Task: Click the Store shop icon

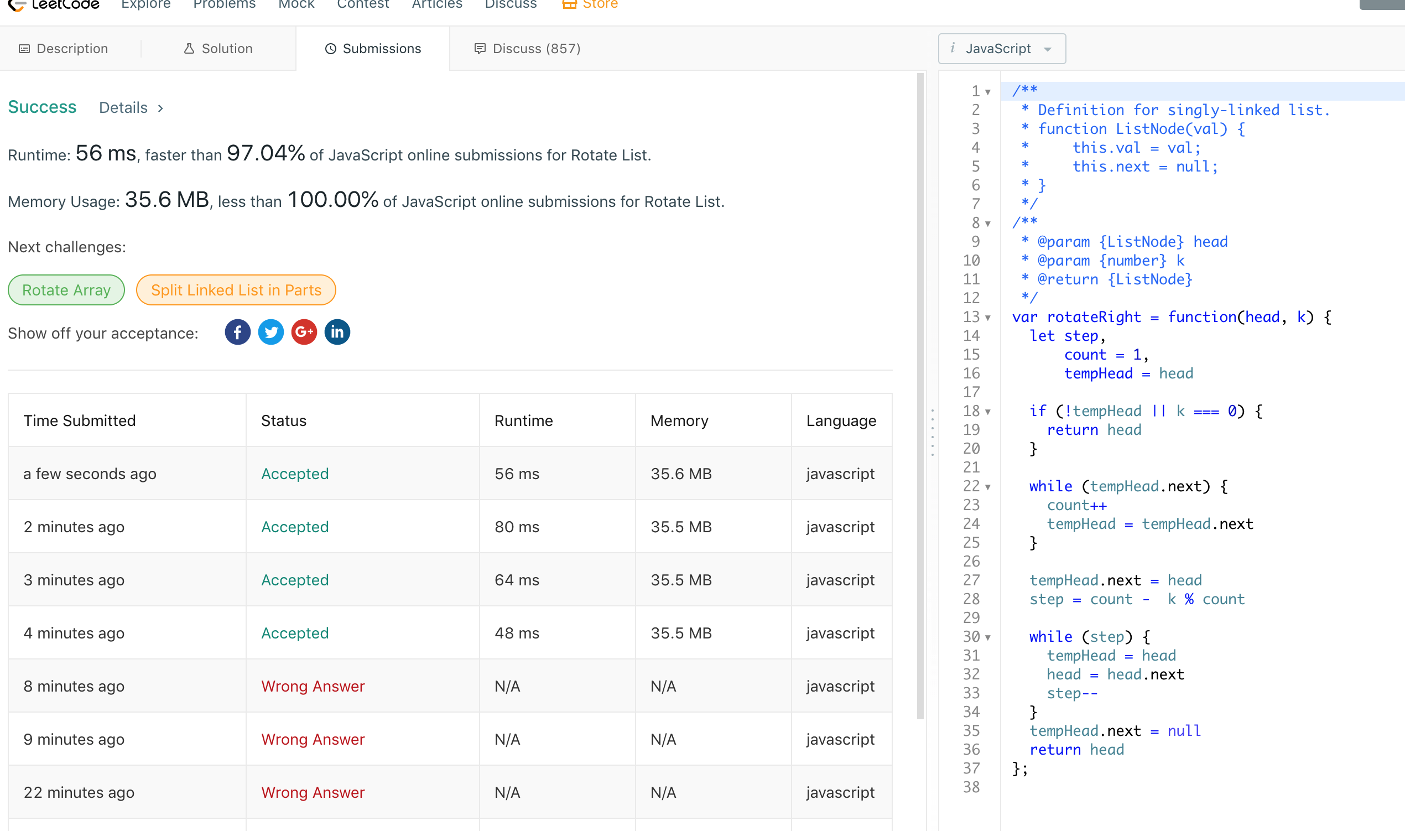Action: (x=569, y=4)
